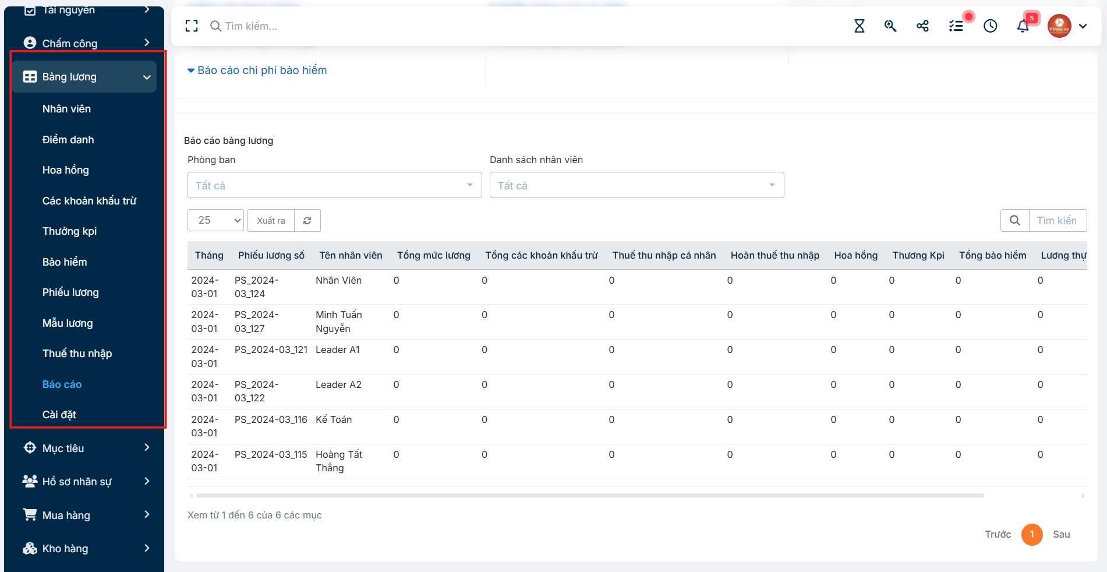Click the magnifier icon beside table search
The height and width of the screenshot is (572, 1107).
(x=1014, y=220)
